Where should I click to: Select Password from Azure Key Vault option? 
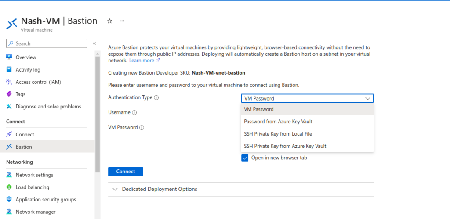pos(278,122)
